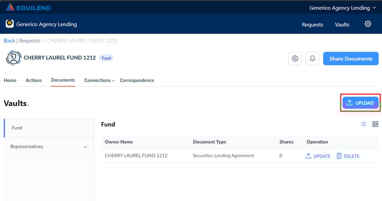Click the Shares column header

(x=286, y=142)
